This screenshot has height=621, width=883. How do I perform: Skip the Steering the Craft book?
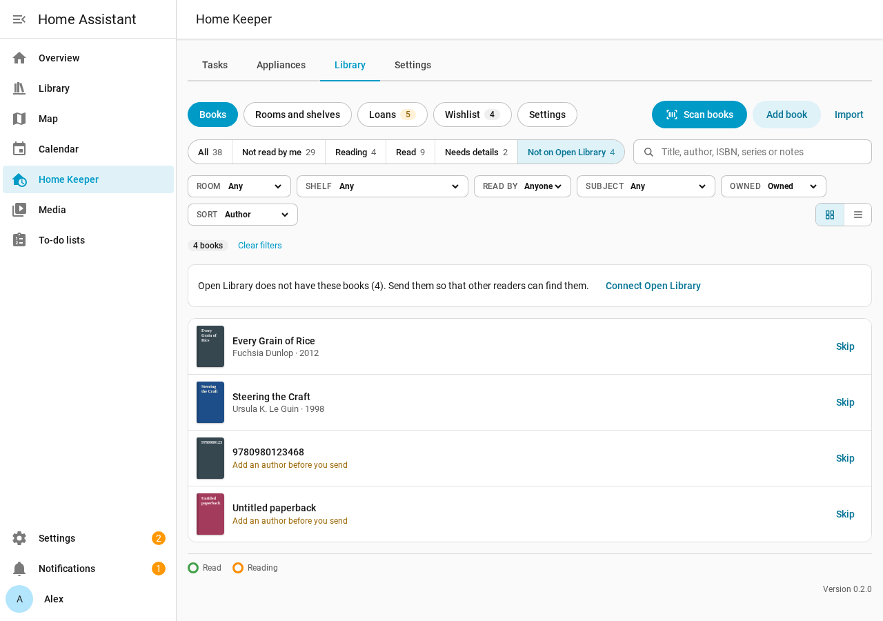pyautogui.click(x=845, y=402)
